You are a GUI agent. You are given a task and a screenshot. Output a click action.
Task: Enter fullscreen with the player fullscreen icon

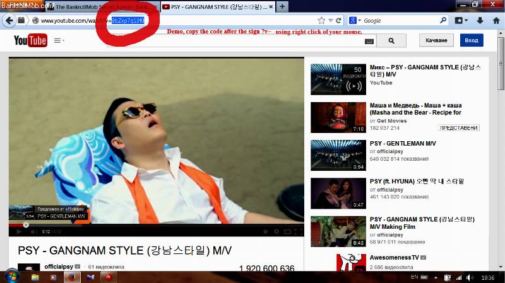(298, 231)
